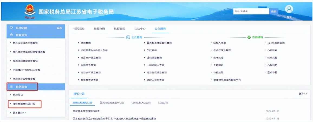Click the 常用功能 shield icon
Image resolution: width=313 pixels, height=122 pixels.
tap(11, 28)
